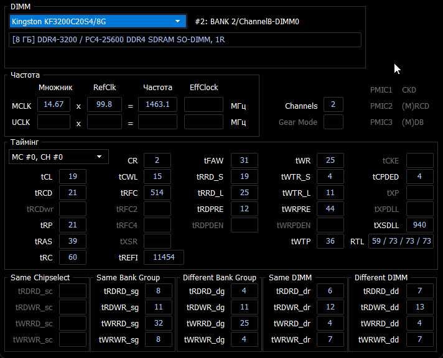Image resolution: width=443 pixels, height=358 pixels.
Task: Click the tWTR_L value 11
Action: point(330,193)
